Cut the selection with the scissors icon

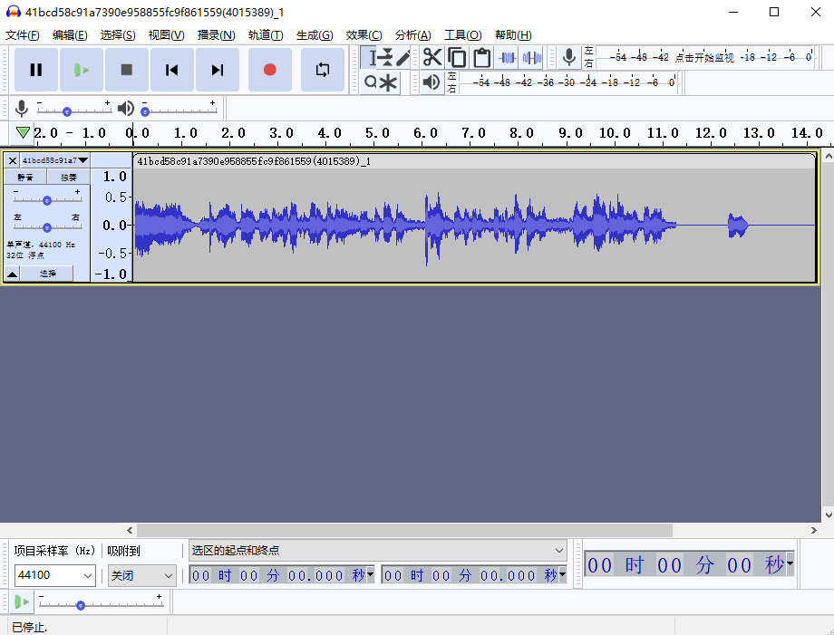[432, 57]
